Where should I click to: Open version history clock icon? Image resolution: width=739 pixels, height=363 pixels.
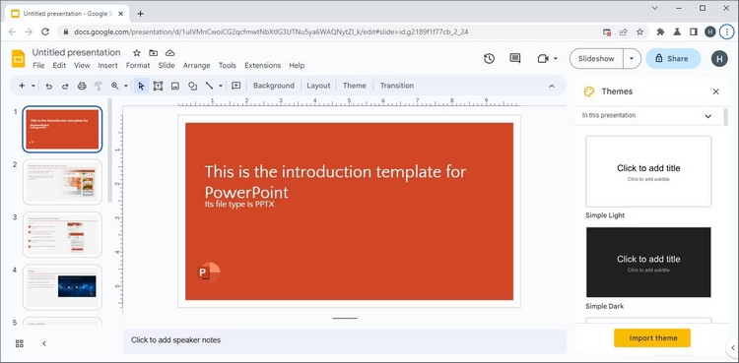tap(489, 58)
